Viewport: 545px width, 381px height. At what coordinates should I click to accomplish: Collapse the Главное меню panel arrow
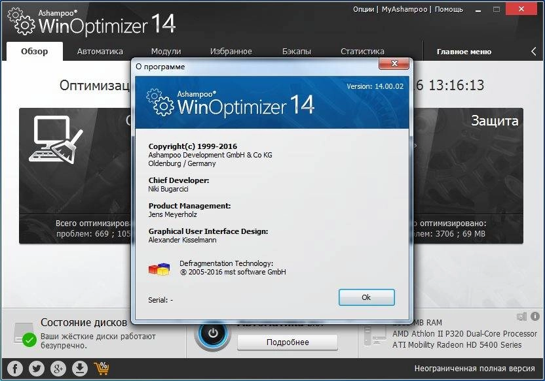coord(534,52)
